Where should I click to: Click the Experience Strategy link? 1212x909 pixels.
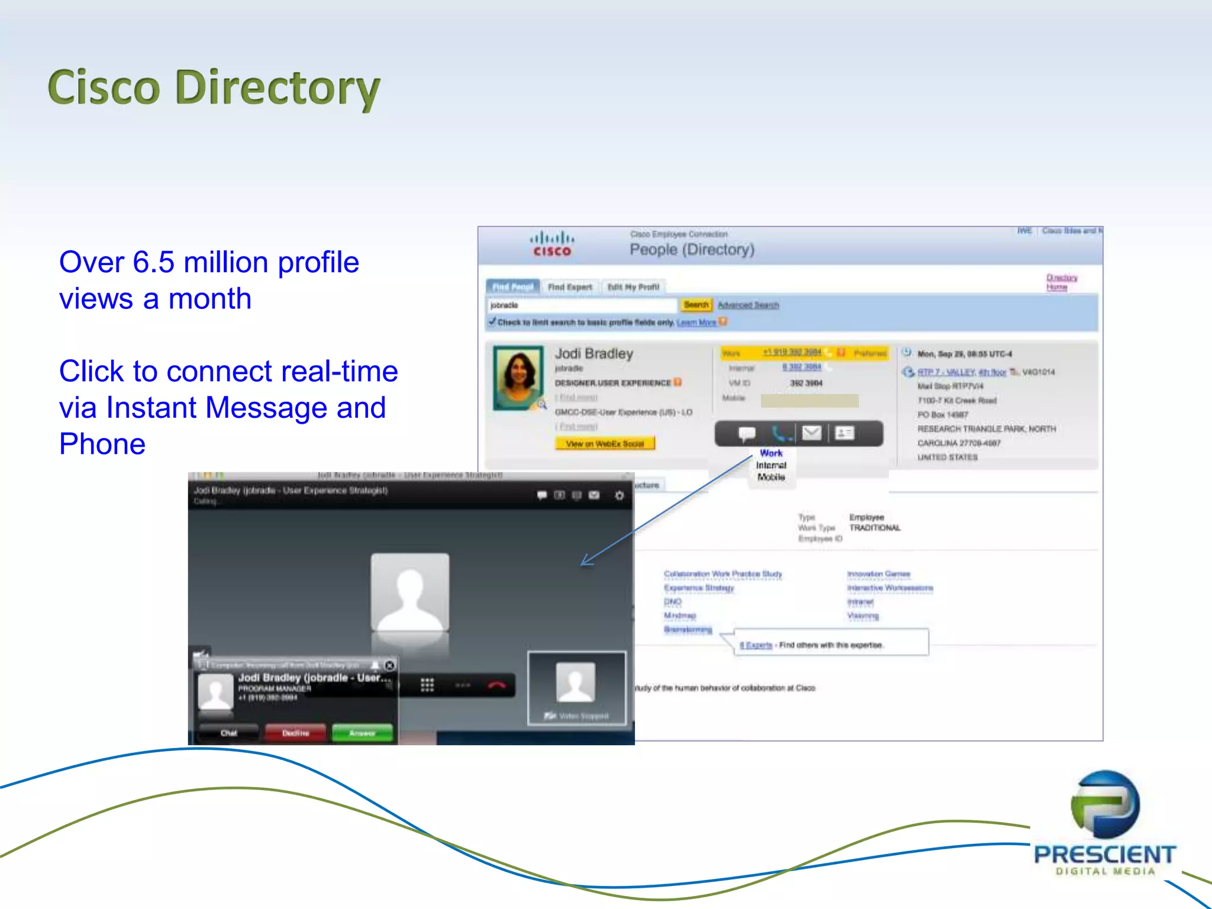699,588
